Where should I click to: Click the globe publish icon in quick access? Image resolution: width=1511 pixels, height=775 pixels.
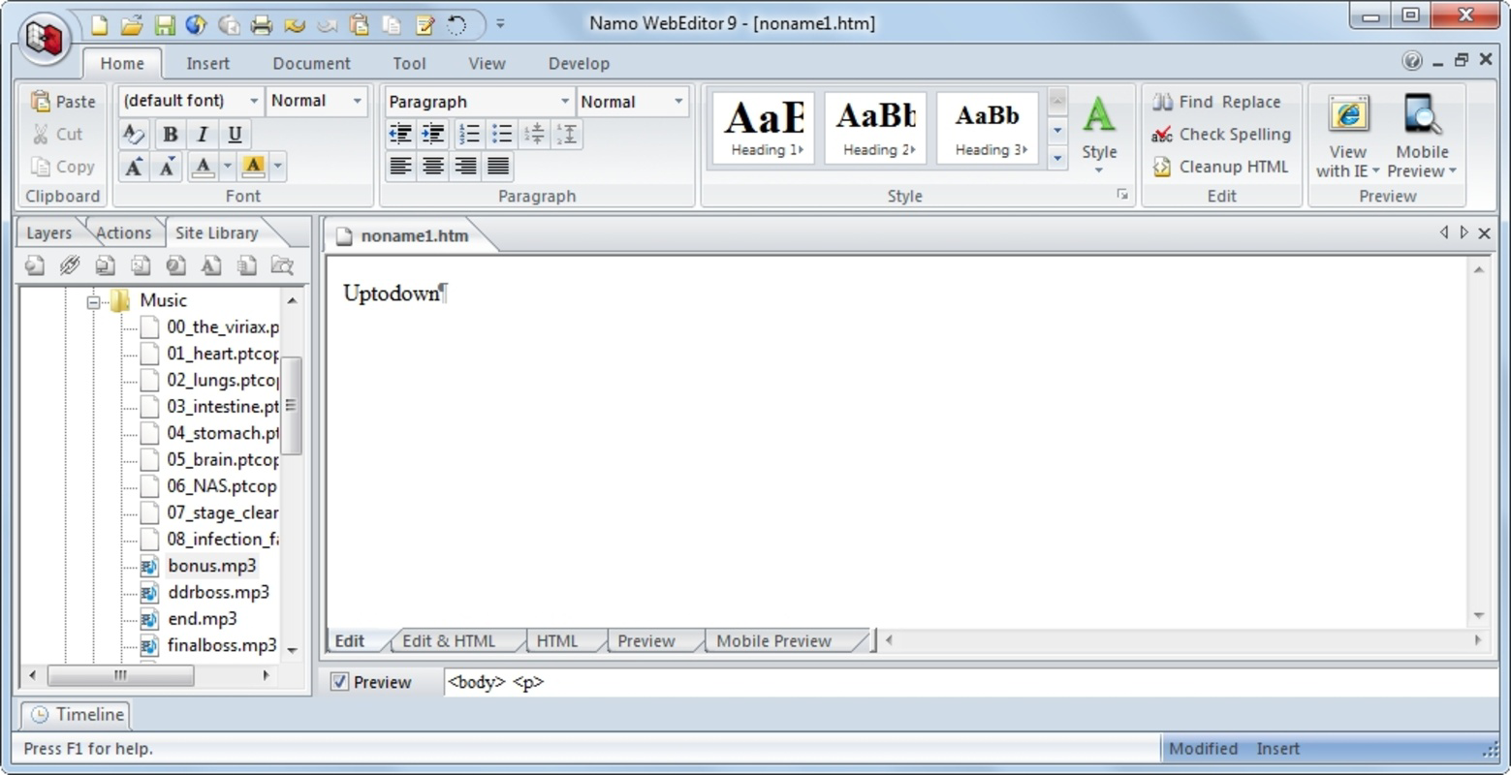[197, 25]
